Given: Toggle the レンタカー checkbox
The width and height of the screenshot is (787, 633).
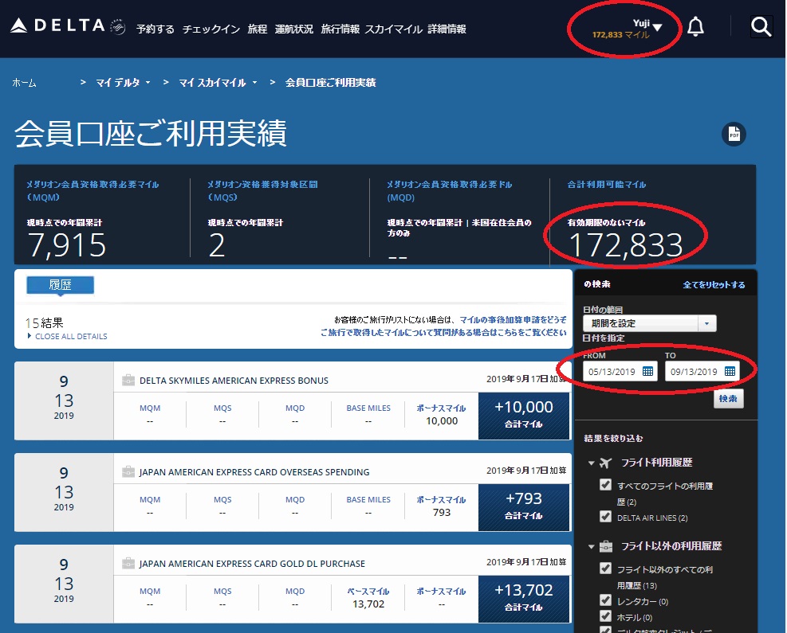Looking at the screenshot, I should point(605,600).
